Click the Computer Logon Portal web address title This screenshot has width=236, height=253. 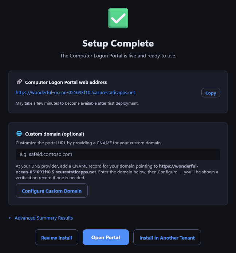pos(66,83)
